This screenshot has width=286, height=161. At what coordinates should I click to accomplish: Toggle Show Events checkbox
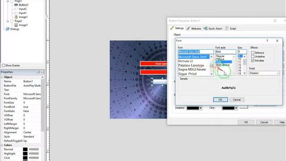pos(4,65)
